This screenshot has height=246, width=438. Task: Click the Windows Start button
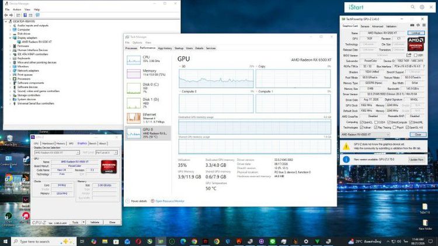(5, 241)
